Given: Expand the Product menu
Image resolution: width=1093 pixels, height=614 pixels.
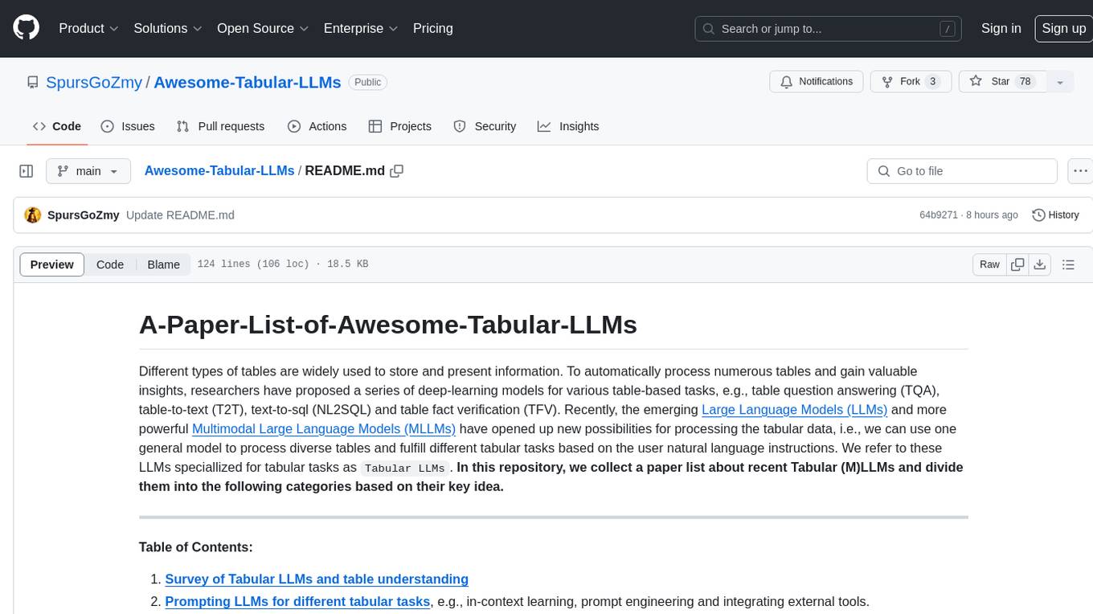Looking at the screenshot, I should (x=88, y=28).
